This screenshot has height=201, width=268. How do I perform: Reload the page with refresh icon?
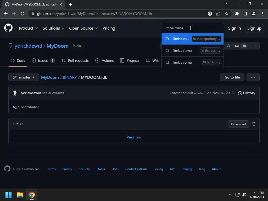[23, 14]
